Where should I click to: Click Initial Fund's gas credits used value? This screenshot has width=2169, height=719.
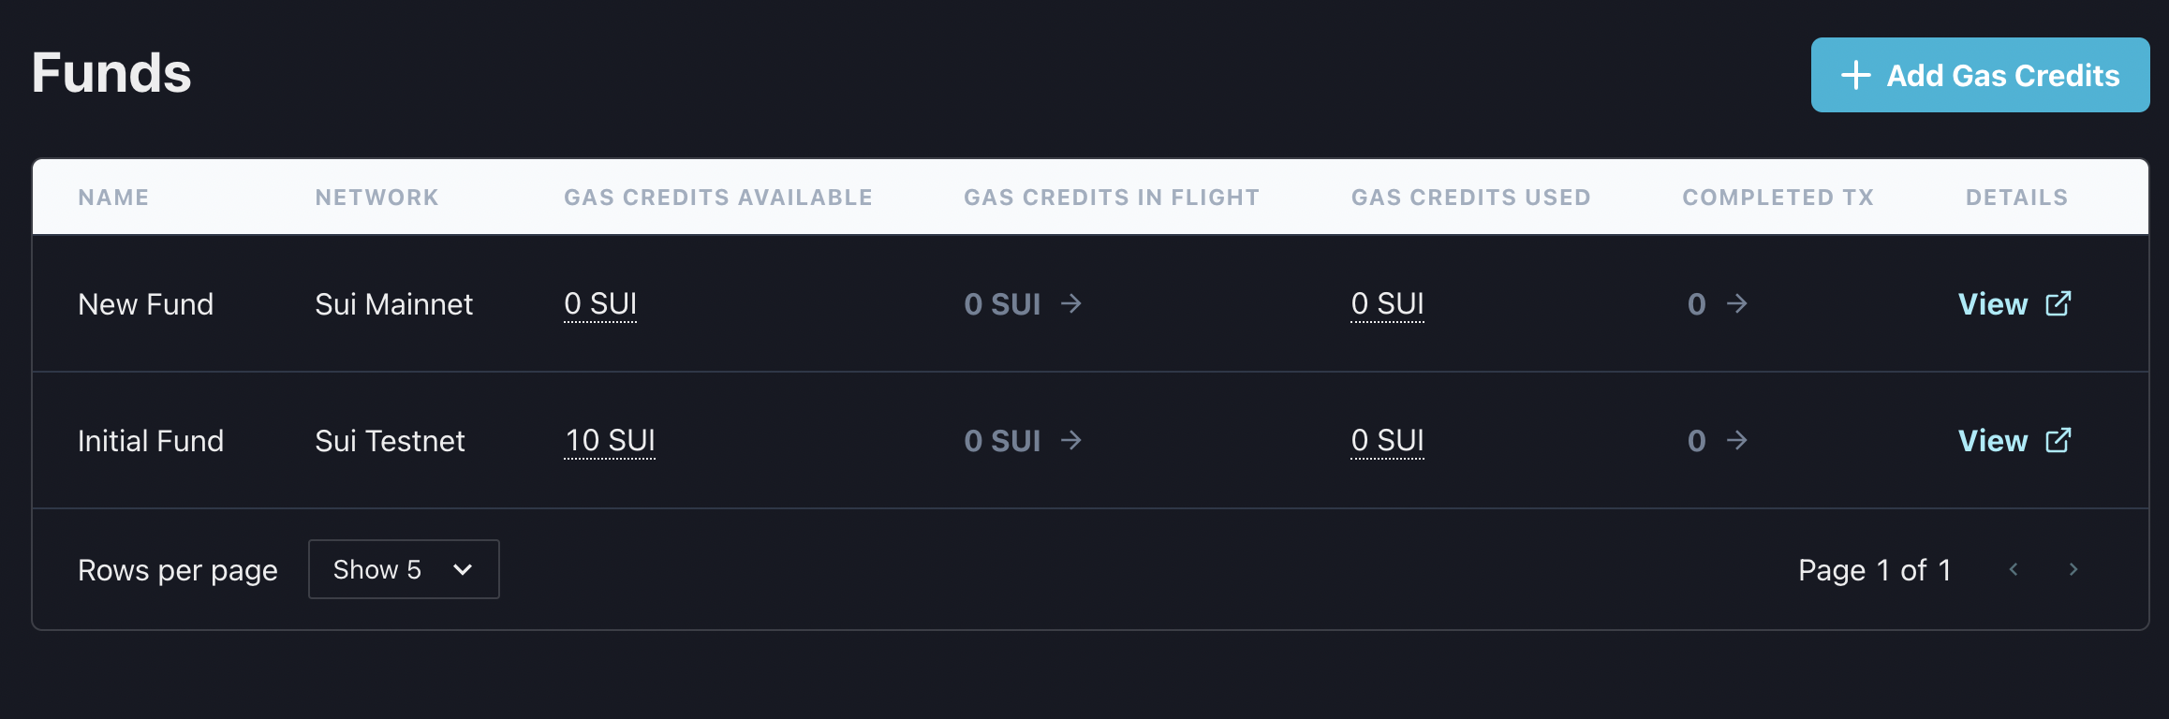[1387, 440]
